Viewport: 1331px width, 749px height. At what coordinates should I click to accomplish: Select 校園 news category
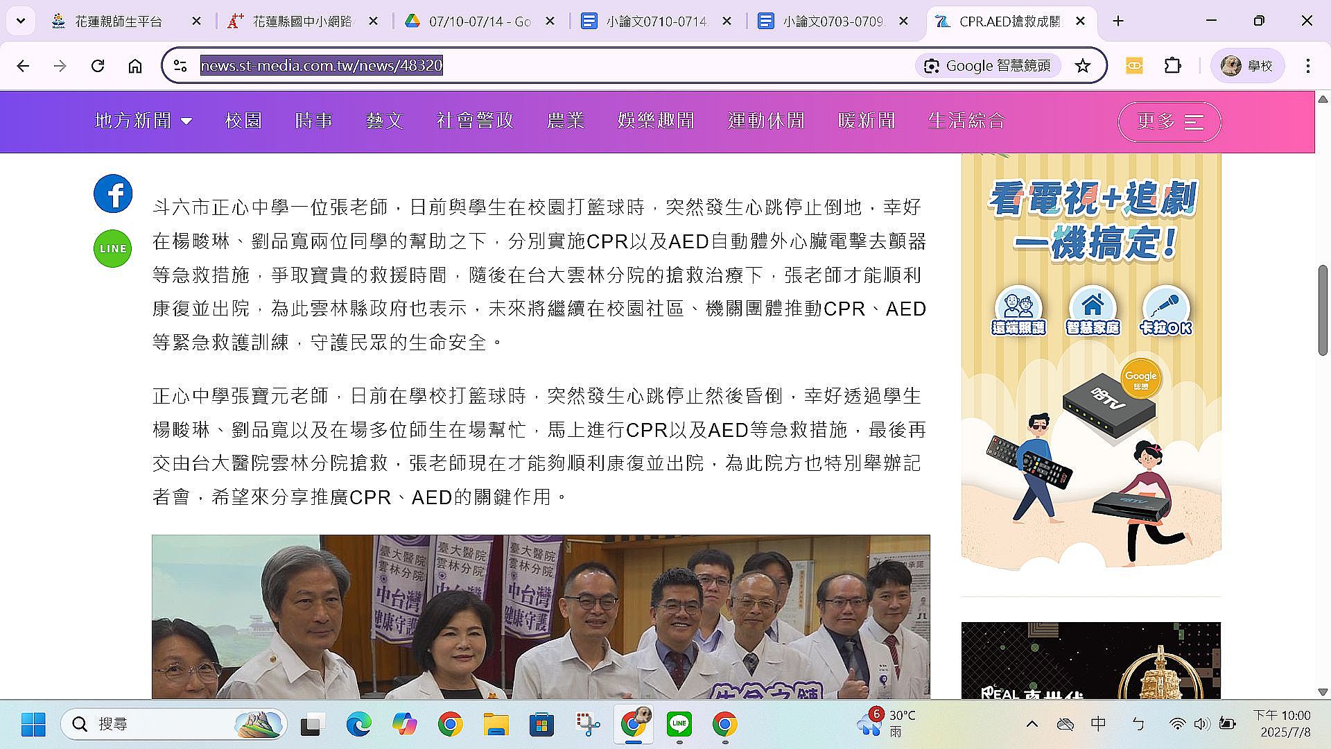(243, 121)
